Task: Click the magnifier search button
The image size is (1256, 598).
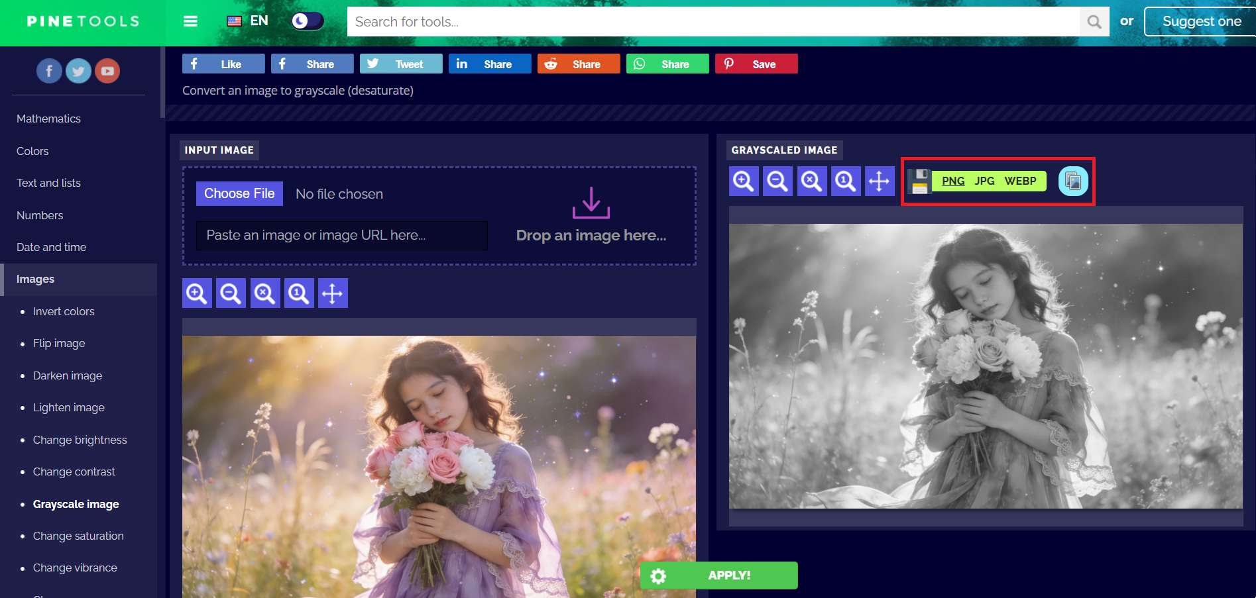Action: tap(1094, 22)
